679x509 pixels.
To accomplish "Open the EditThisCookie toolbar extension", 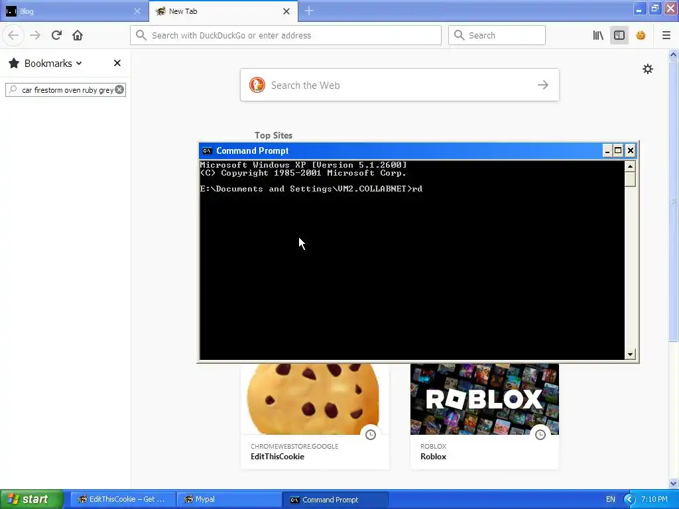I will pos(641,35).
